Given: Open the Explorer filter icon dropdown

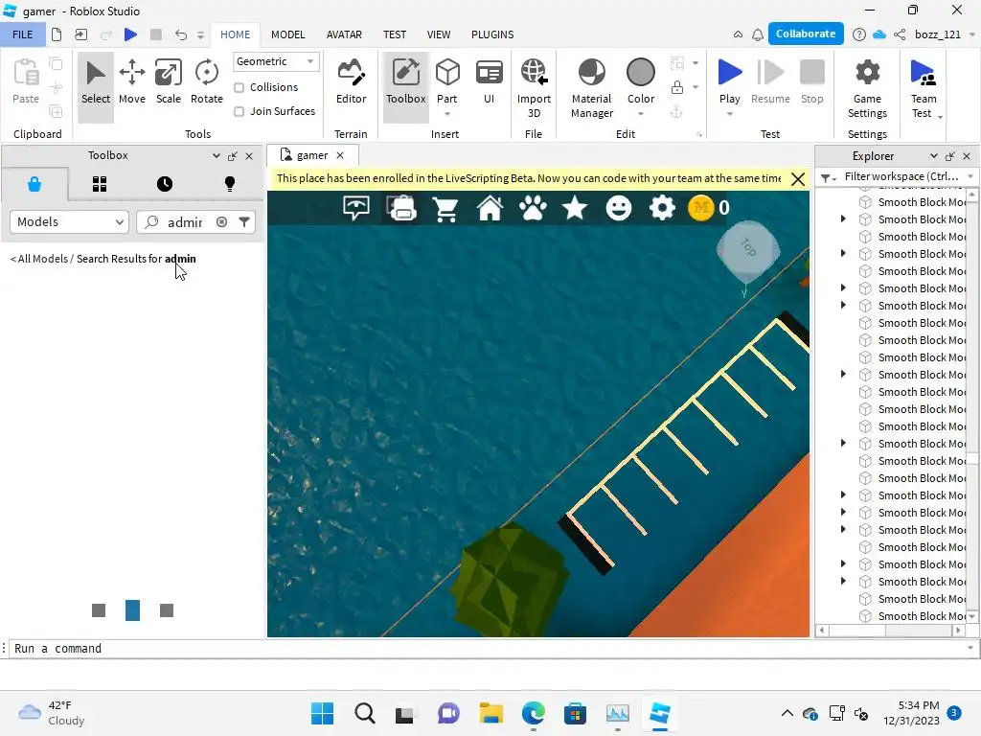Looking at the screenshot, I should click(x=828, y=178).
